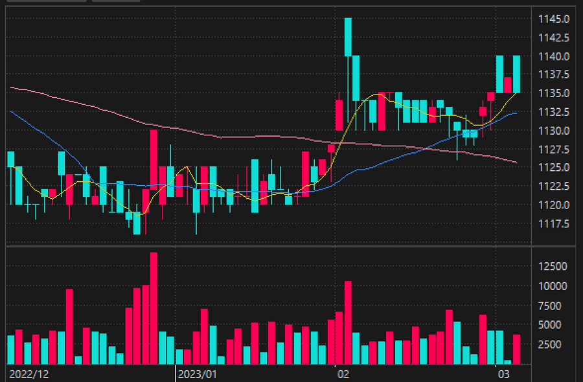
Task: Click the 1142.5 price axis label
Action: pos(554,38)
